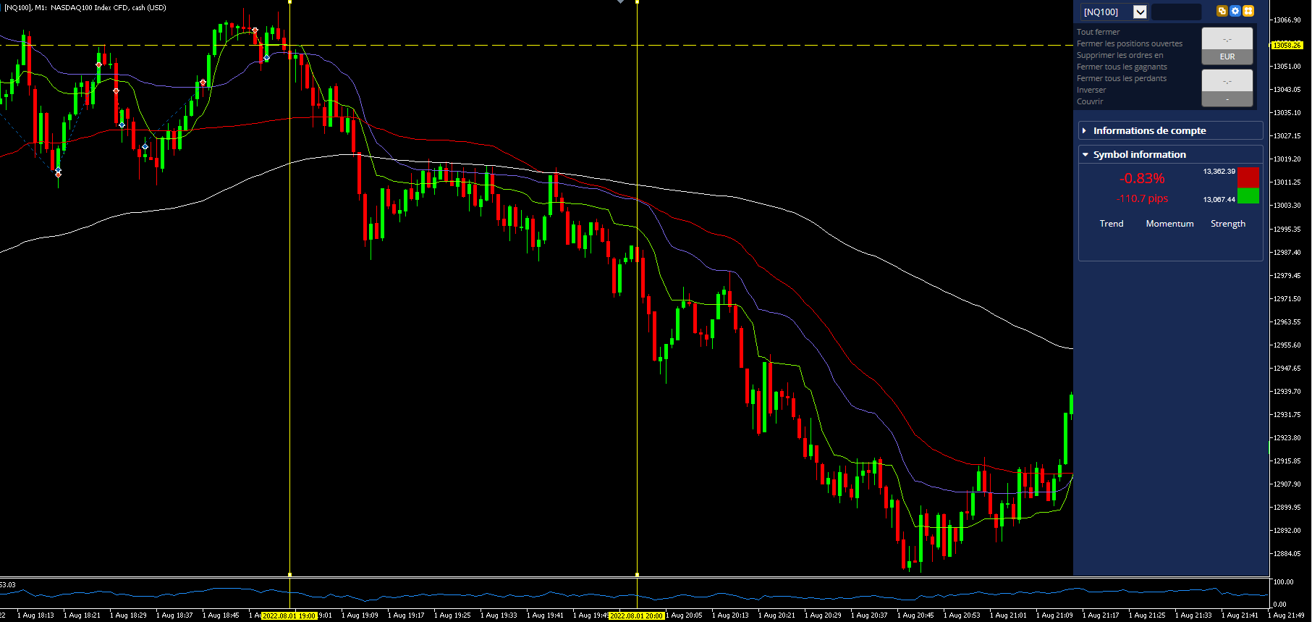Image resolution: width=1312 pixels, height=622 pixels.
Task: Click the green swatch beside 13,067.44
Action: tap(1248, 196)
